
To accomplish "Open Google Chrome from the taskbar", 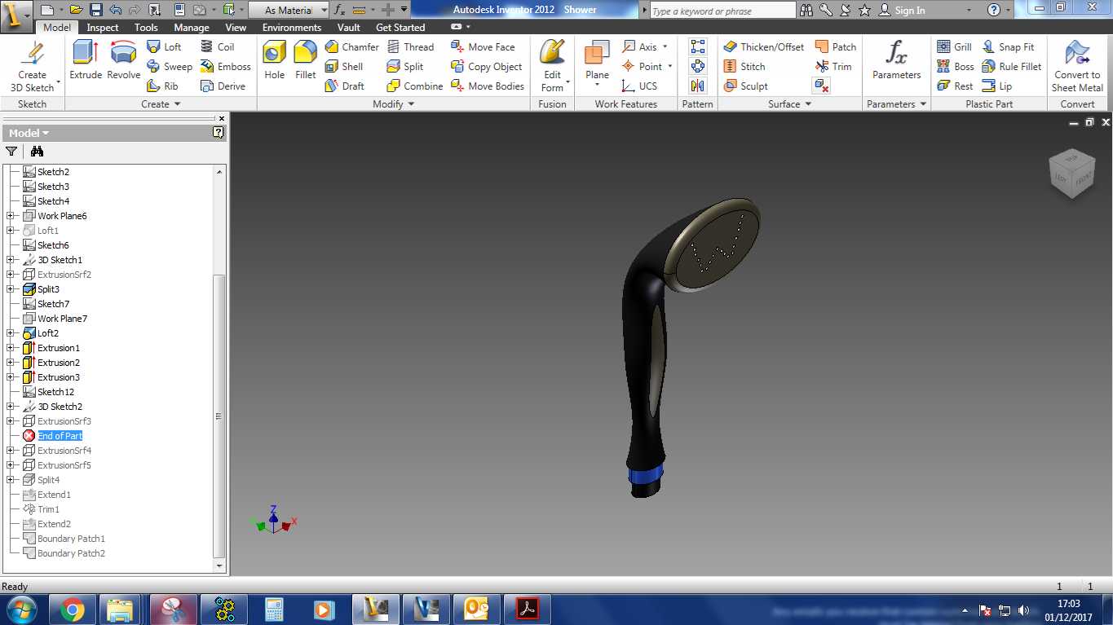I will [72, 609].
